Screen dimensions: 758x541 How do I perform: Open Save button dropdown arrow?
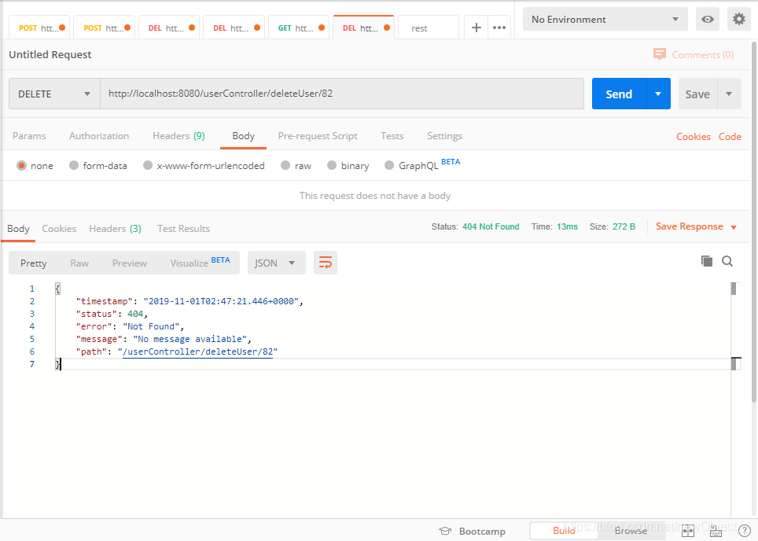click(729, 94)
